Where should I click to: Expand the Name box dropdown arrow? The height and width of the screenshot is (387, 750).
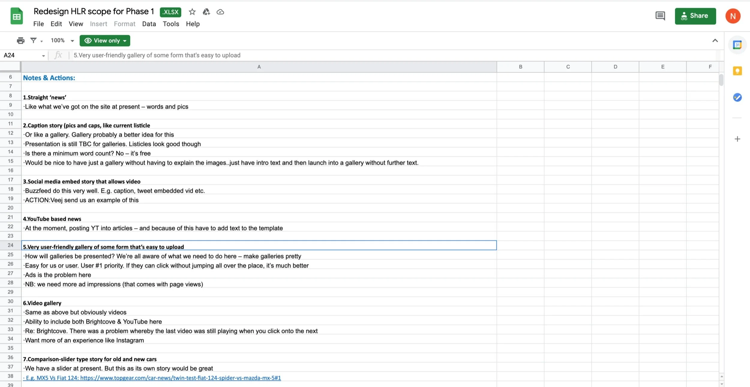click(43, 56)
